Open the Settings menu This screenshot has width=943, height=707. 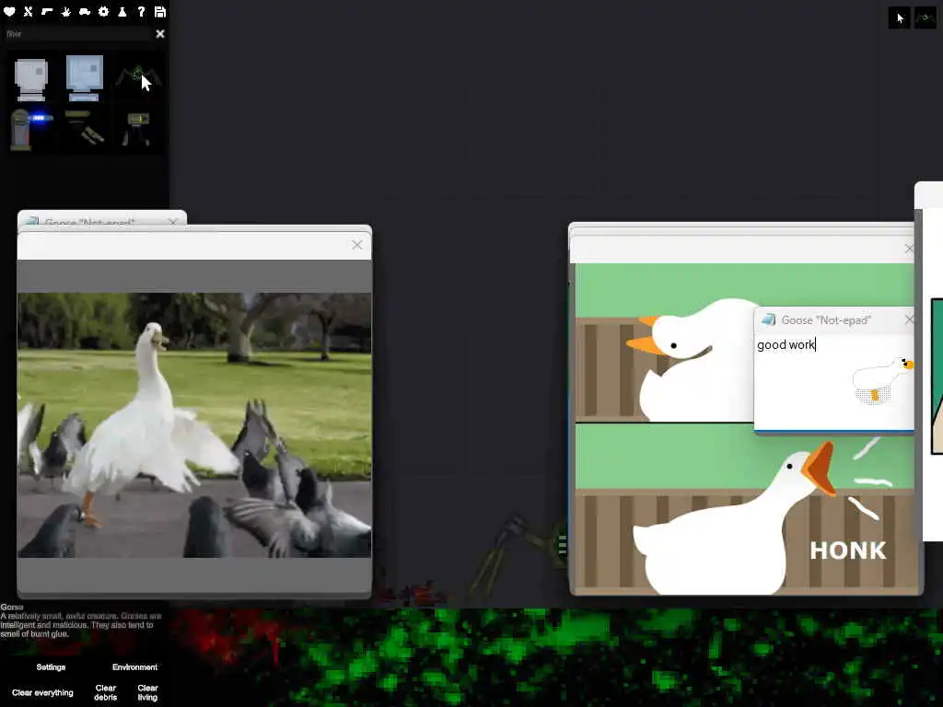point(51,666)
